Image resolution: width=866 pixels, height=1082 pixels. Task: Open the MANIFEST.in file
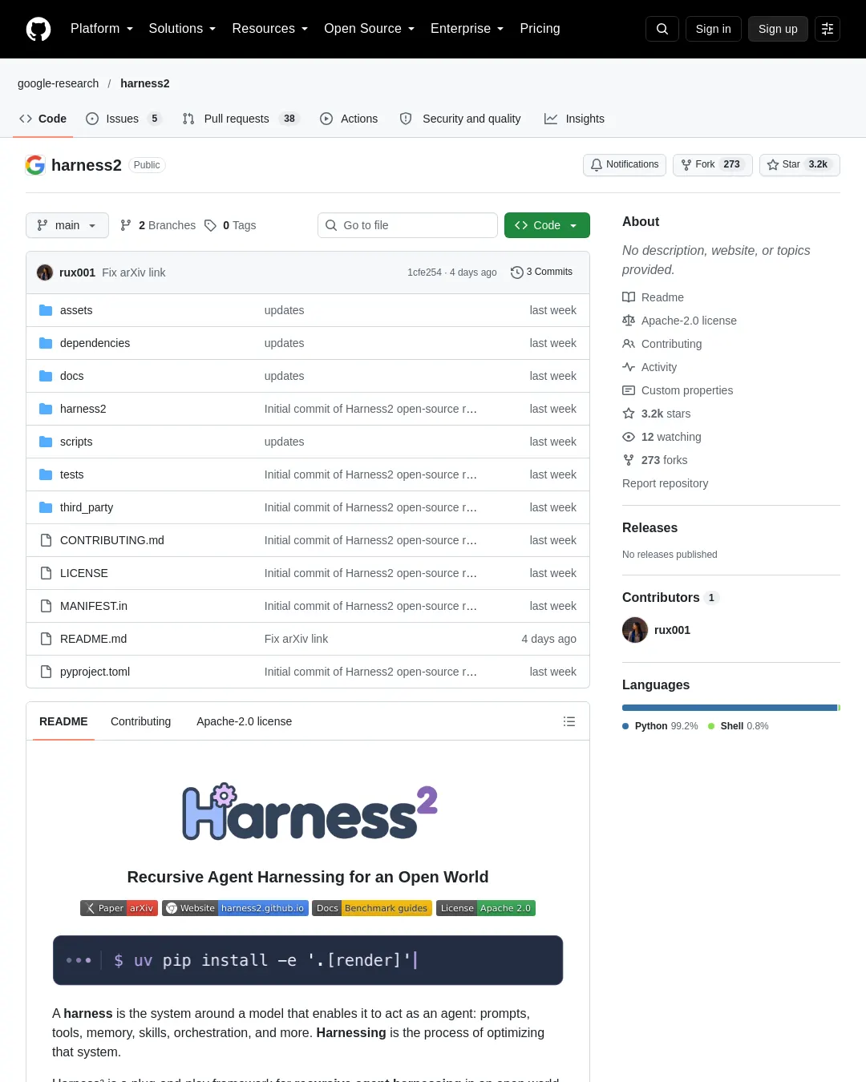(x=94, y=606)
